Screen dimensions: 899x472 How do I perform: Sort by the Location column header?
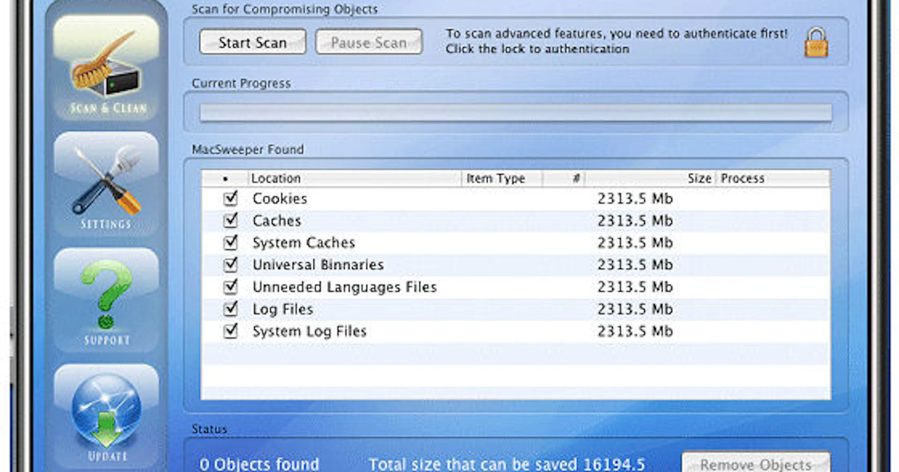pos(354,178)
